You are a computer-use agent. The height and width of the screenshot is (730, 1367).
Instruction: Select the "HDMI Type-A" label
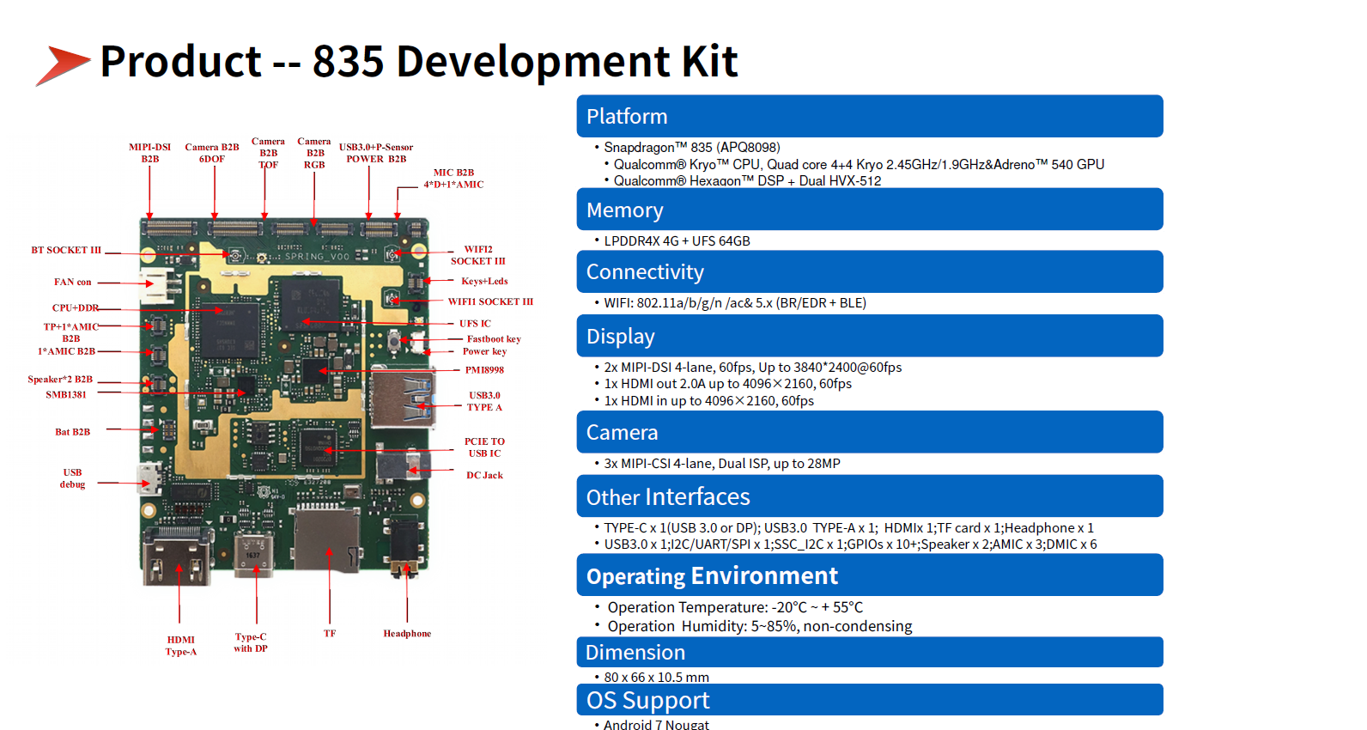tap(181, 646)
